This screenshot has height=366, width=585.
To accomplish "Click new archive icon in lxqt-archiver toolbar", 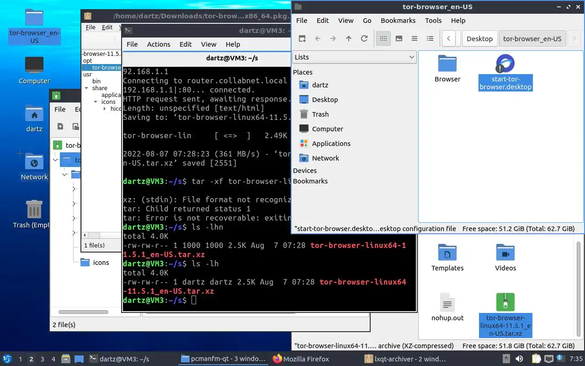I will tap(60, 126).
